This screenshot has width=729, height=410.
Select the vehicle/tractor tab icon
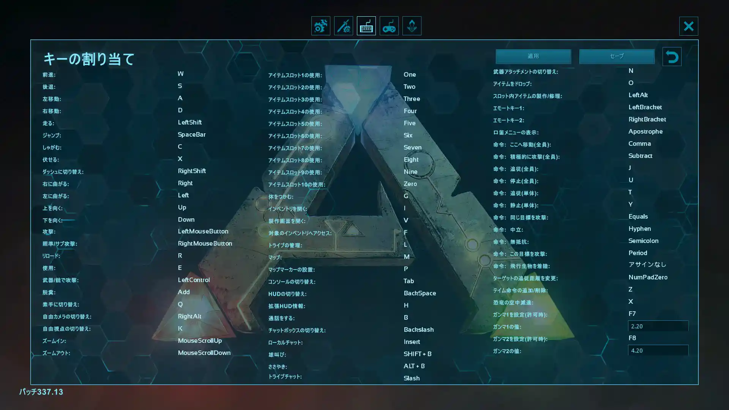(x=320, y=25)
